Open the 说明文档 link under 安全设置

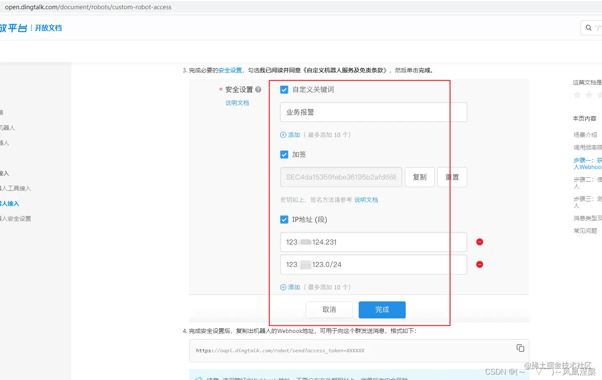pyautogui.click(x=237, y=102)
